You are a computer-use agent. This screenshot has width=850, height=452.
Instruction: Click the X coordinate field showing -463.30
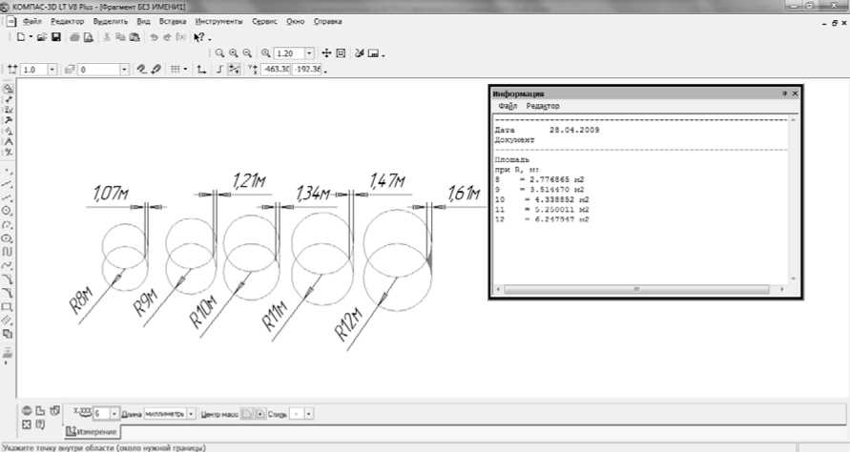[277, 70]
